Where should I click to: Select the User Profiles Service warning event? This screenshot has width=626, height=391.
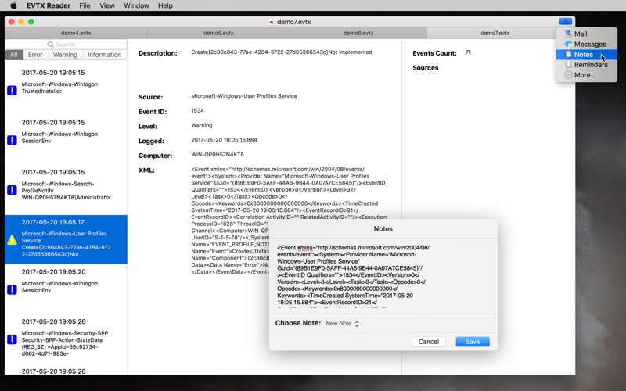coord(66,240)
